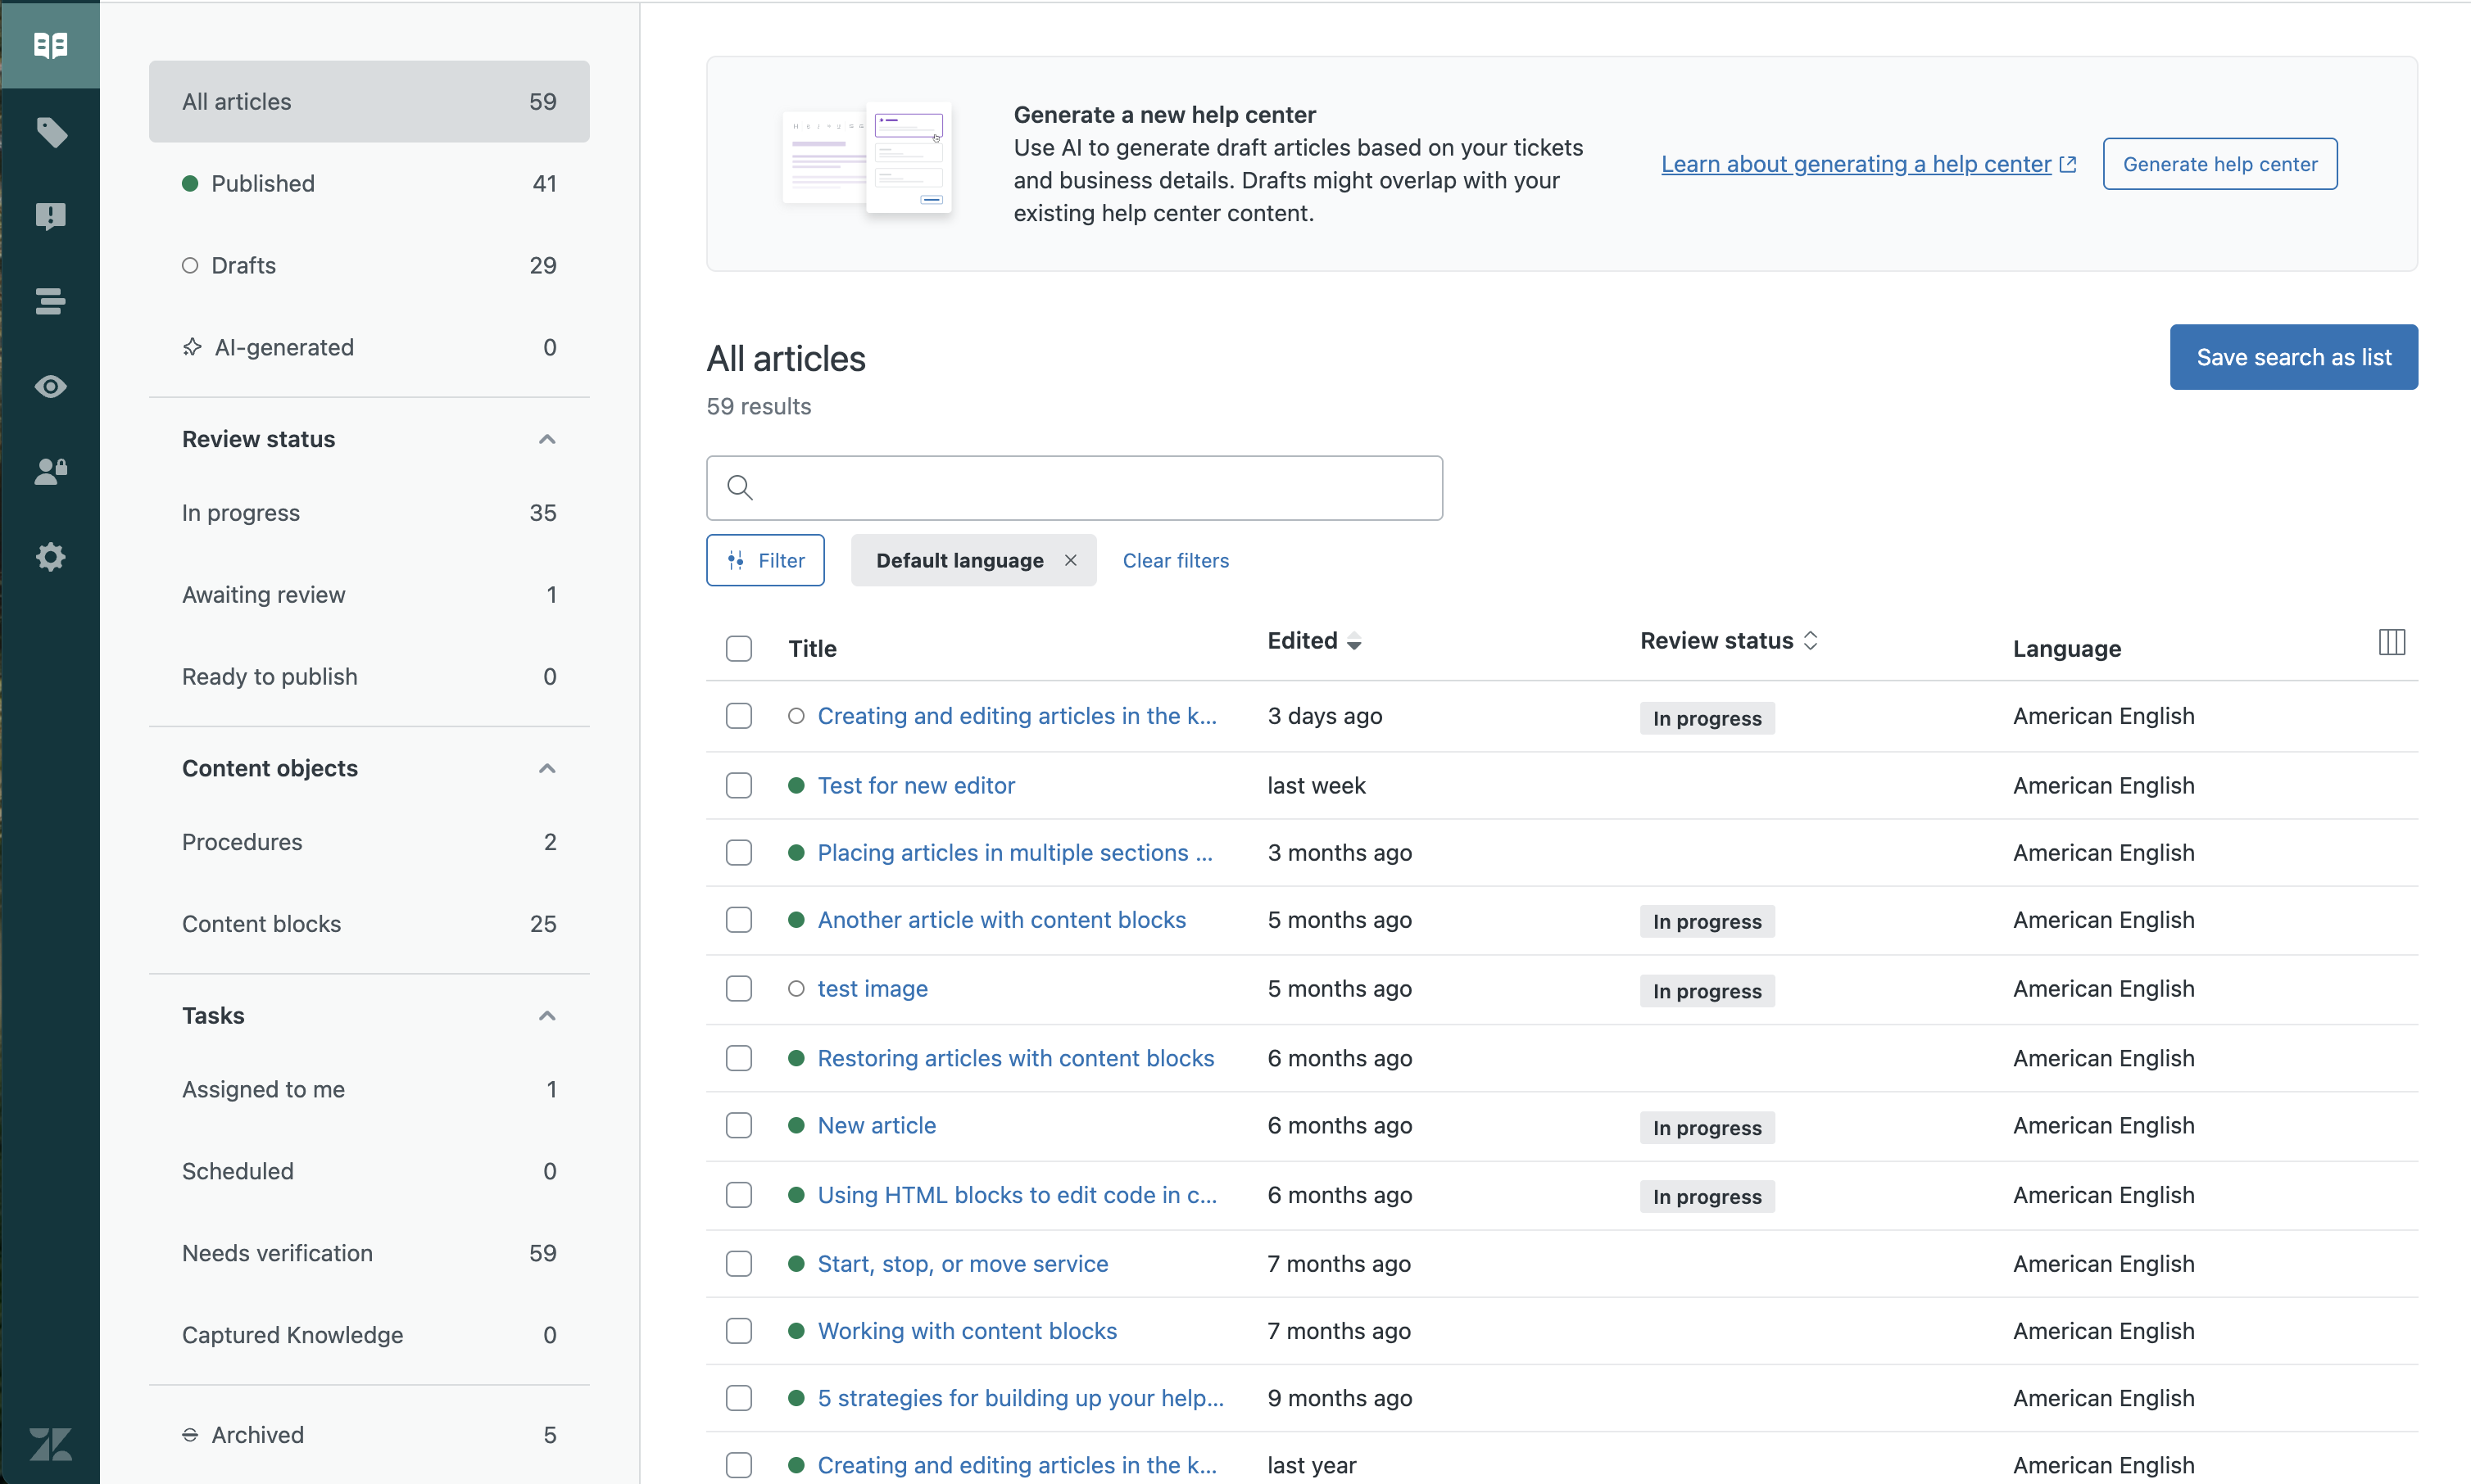Image resolution: width=2471 pixels, height=1484 pixels.
Task: Collapse the Content objects section
Action: (547, 767)
